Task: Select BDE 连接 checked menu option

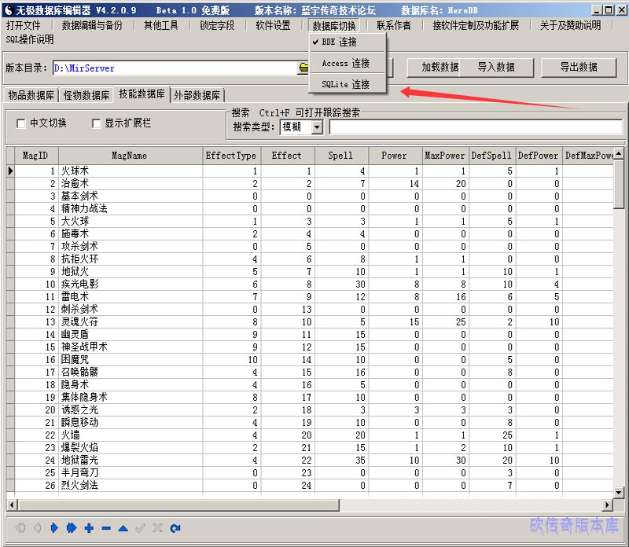Action: pos(339,42)
